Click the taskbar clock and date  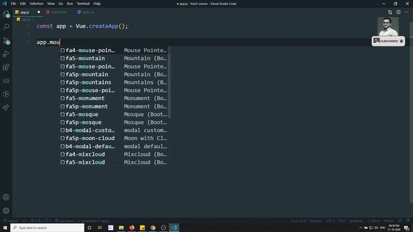[394, 227]
